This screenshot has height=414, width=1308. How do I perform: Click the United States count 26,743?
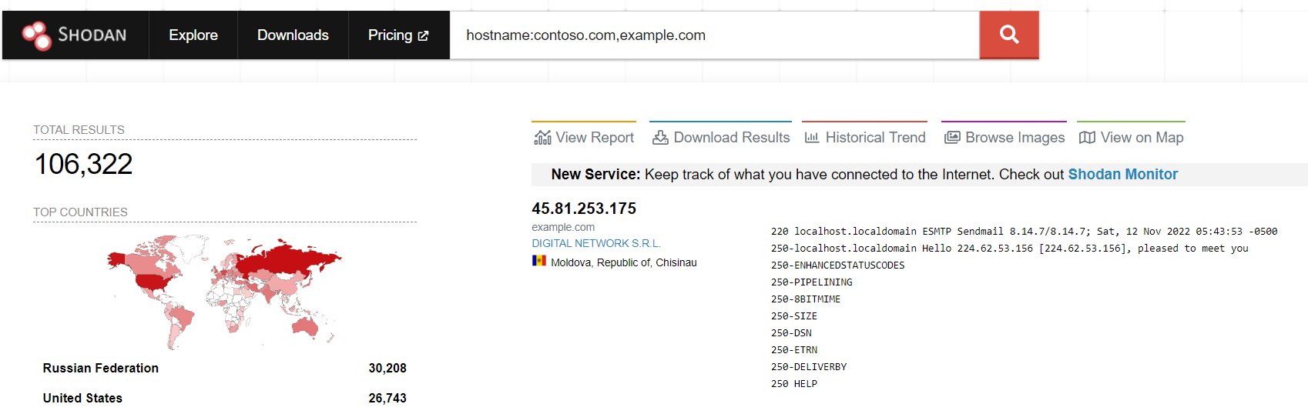pyautogui.click(x=387, y=399)
